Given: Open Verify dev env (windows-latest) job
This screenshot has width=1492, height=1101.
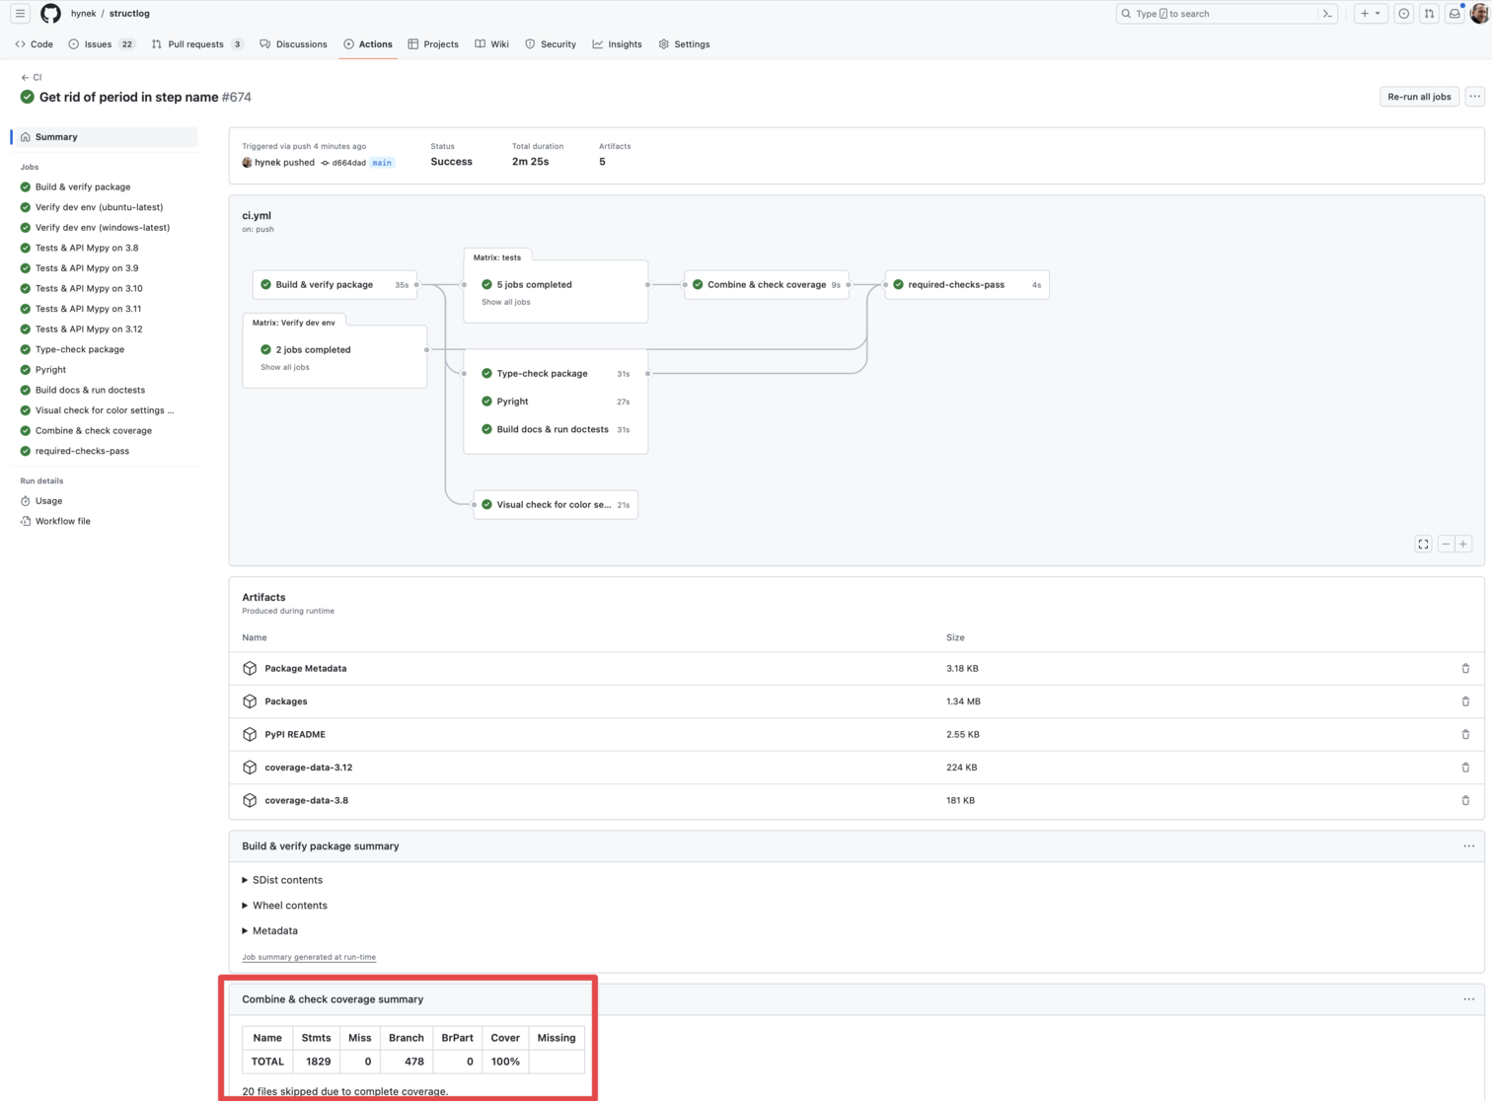Looking at the screenshot, I should [103, 228].
